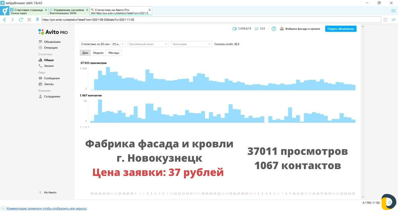Screen dimensions: 398x211
Task: Open the Заказы sidebar link
Action: (49, 84)
